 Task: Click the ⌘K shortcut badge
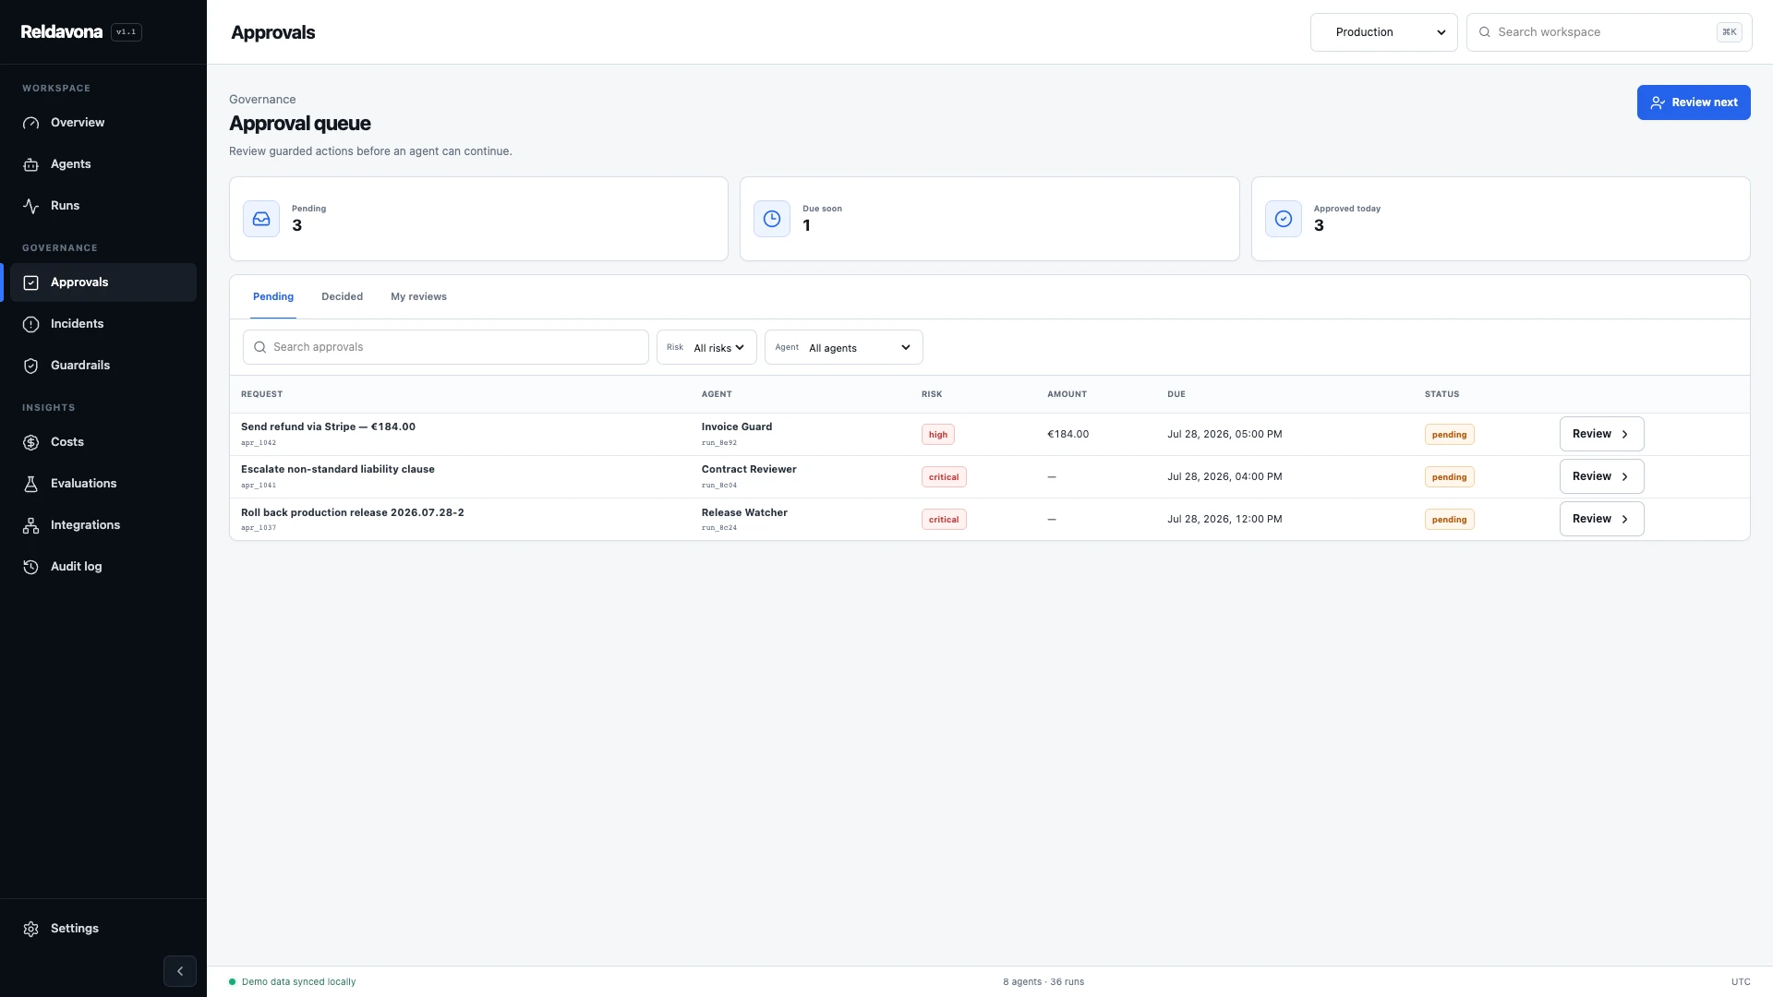tap(1729, 32)
